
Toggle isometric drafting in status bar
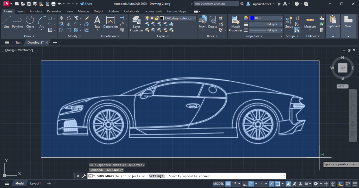coord(261,184)
